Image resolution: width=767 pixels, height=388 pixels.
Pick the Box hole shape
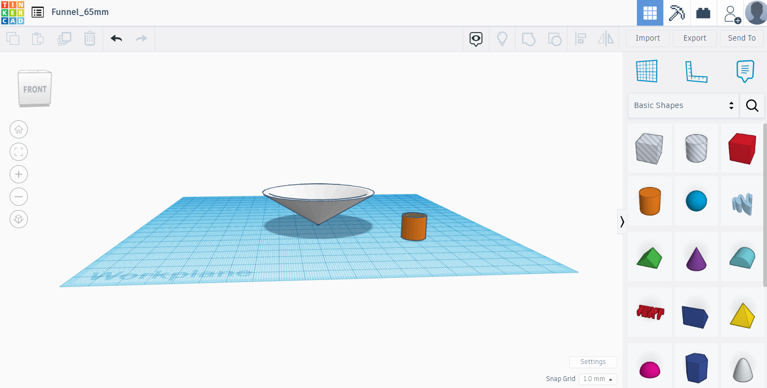(x=649, y=148)
